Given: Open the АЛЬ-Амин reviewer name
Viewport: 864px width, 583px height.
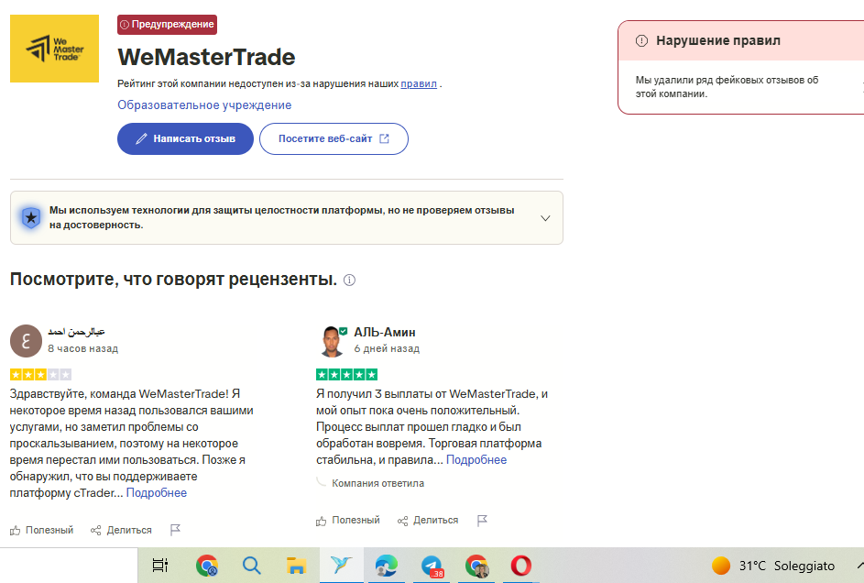Looking at the screenshot, I should pos(385,332).
